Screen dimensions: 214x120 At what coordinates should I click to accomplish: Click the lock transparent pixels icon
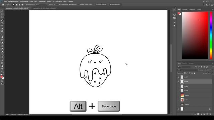[x=185, y=73]
